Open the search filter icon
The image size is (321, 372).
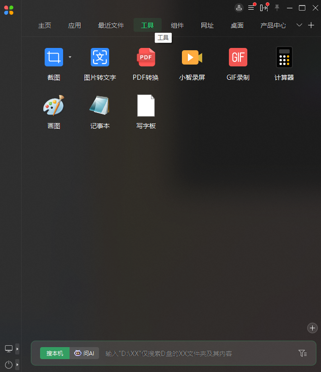point(303,353)
